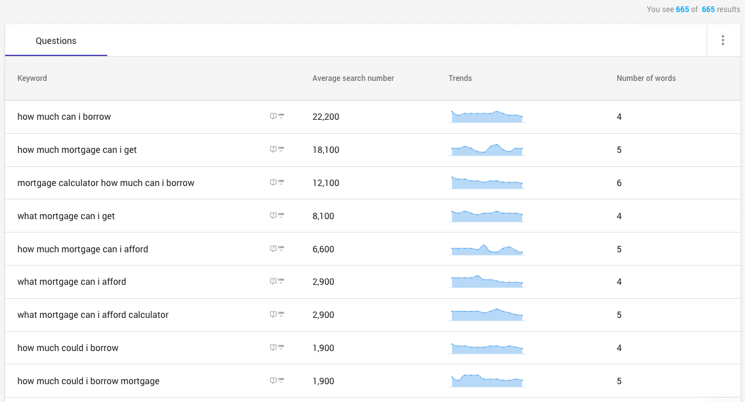745x402 pixels.
Task: Open trend chart for 'what mortgage can i get'
Action: (487, 216)
